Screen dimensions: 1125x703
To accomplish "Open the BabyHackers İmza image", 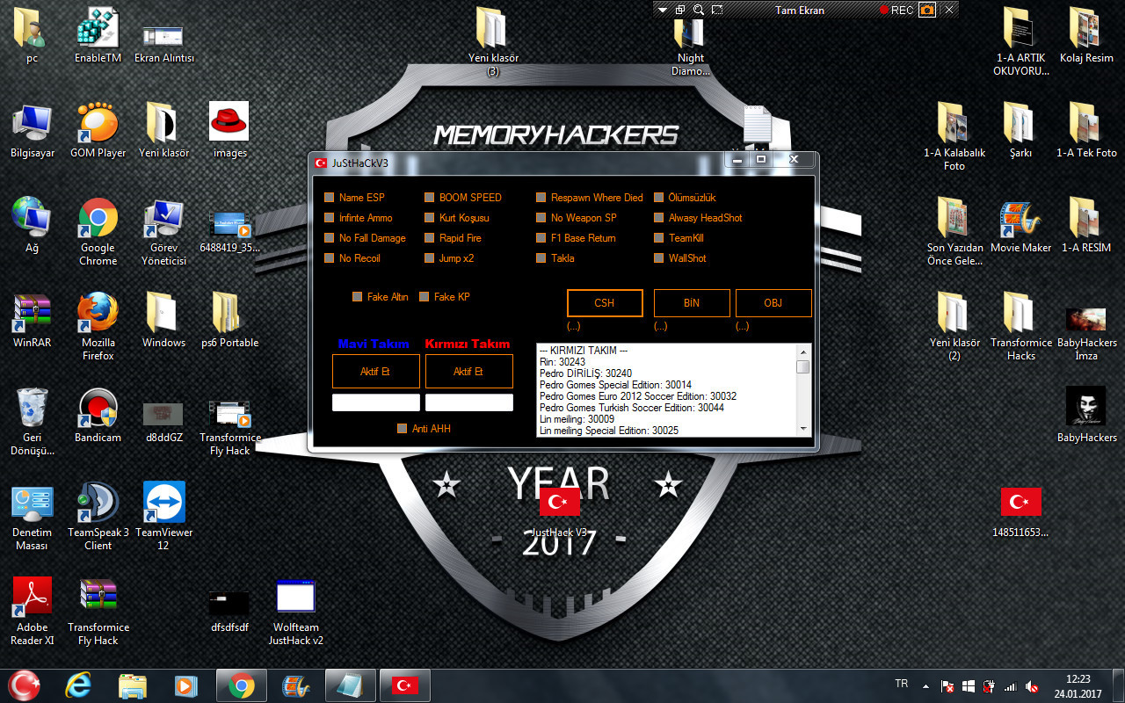I will 1086,326.
